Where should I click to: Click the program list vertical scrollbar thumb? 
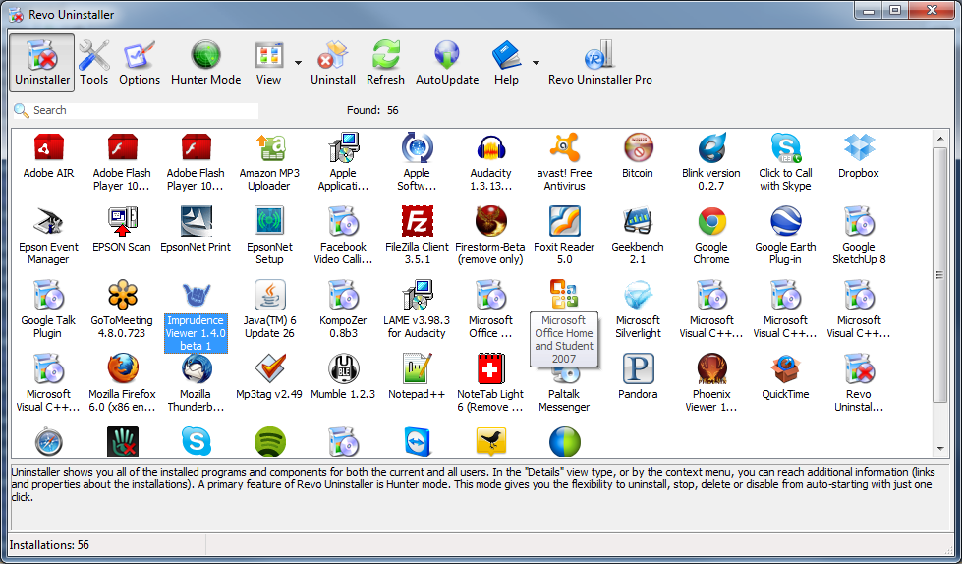940,275
